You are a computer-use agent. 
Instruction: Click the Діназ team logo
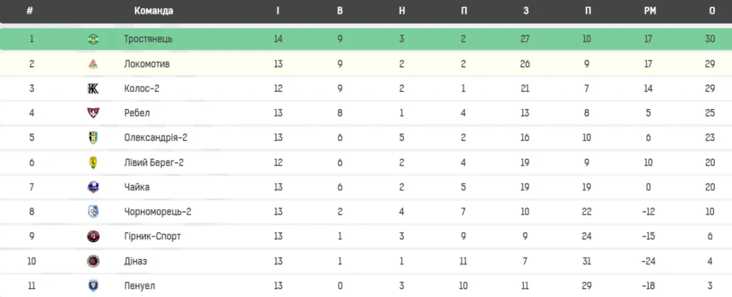coord(93,261)
